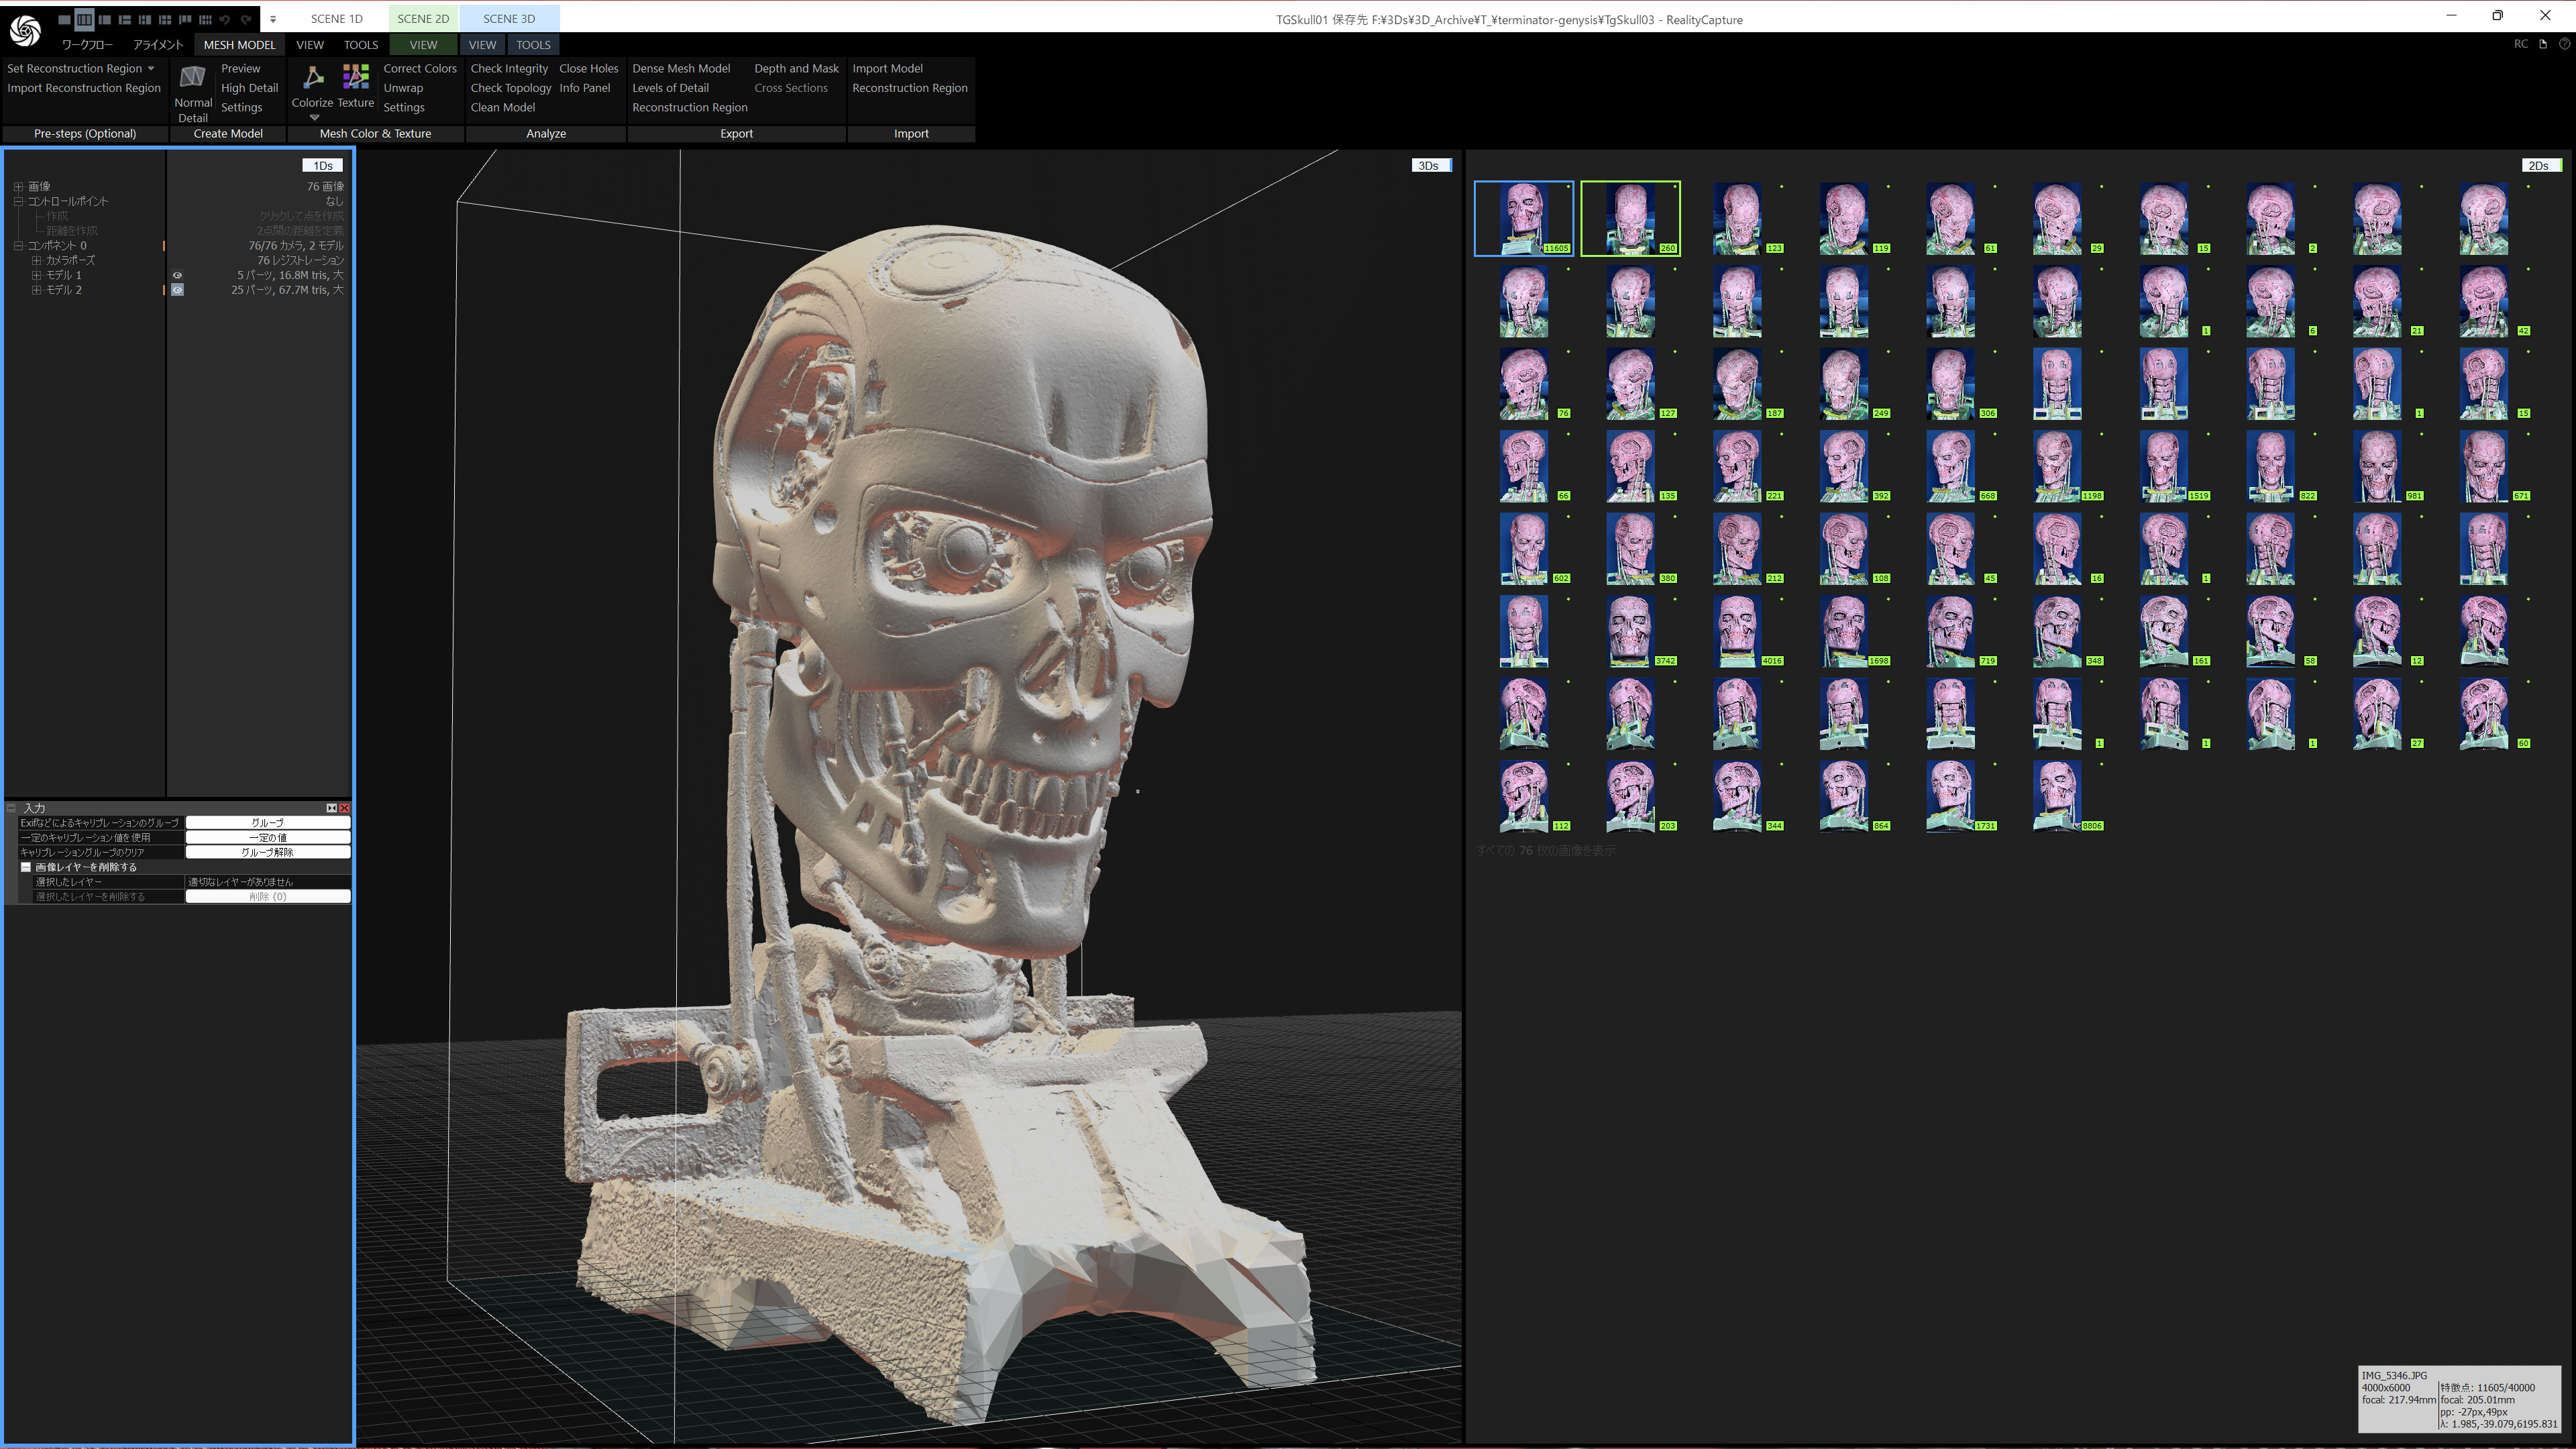Image resolution: width=2576 pixels, height=1449 pixels.
Task: Switch to the SCENE 2D tab
Action: pyautogui.click(x=423, y=19)
